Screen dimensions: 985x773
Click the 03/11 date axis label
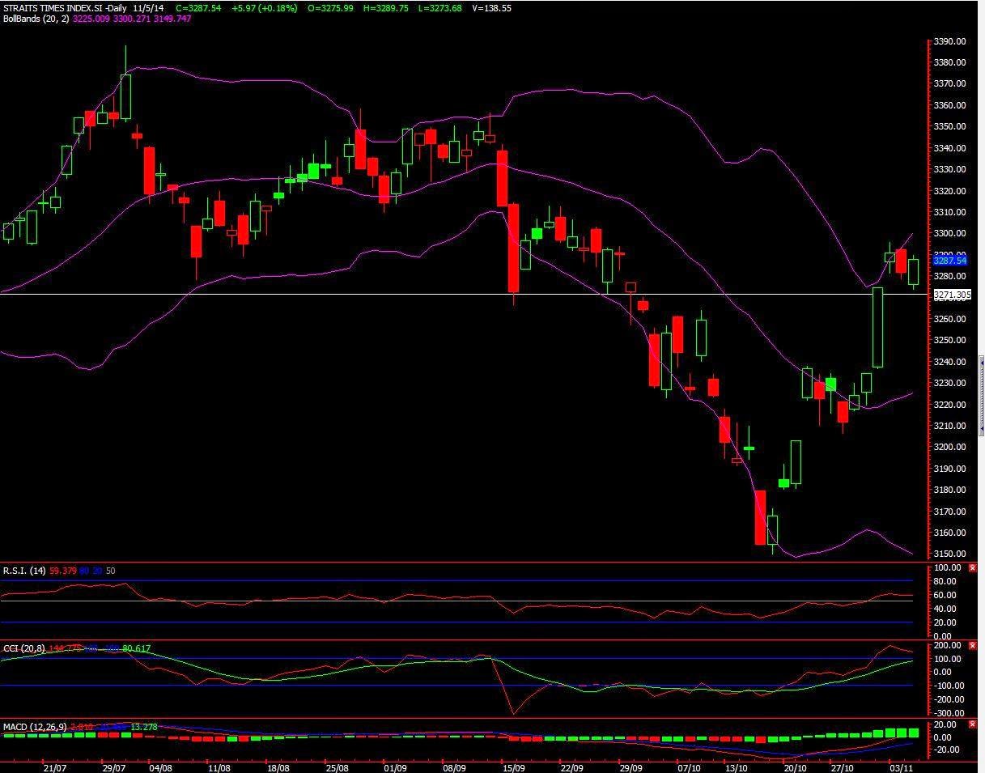point(901,767)
